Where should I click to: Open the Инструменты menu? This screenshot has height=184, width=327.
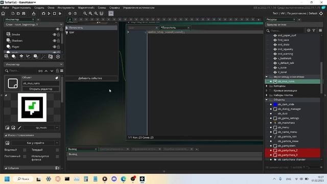(66, 8)
